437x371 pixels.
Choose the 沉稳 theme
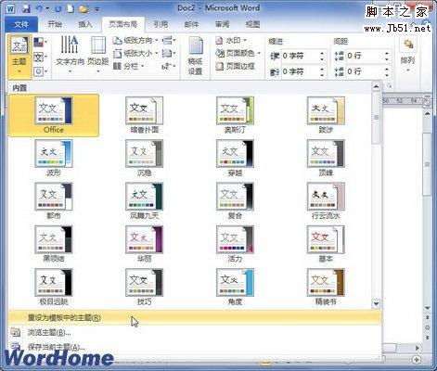pyautogui.click(x=144, y=158)
